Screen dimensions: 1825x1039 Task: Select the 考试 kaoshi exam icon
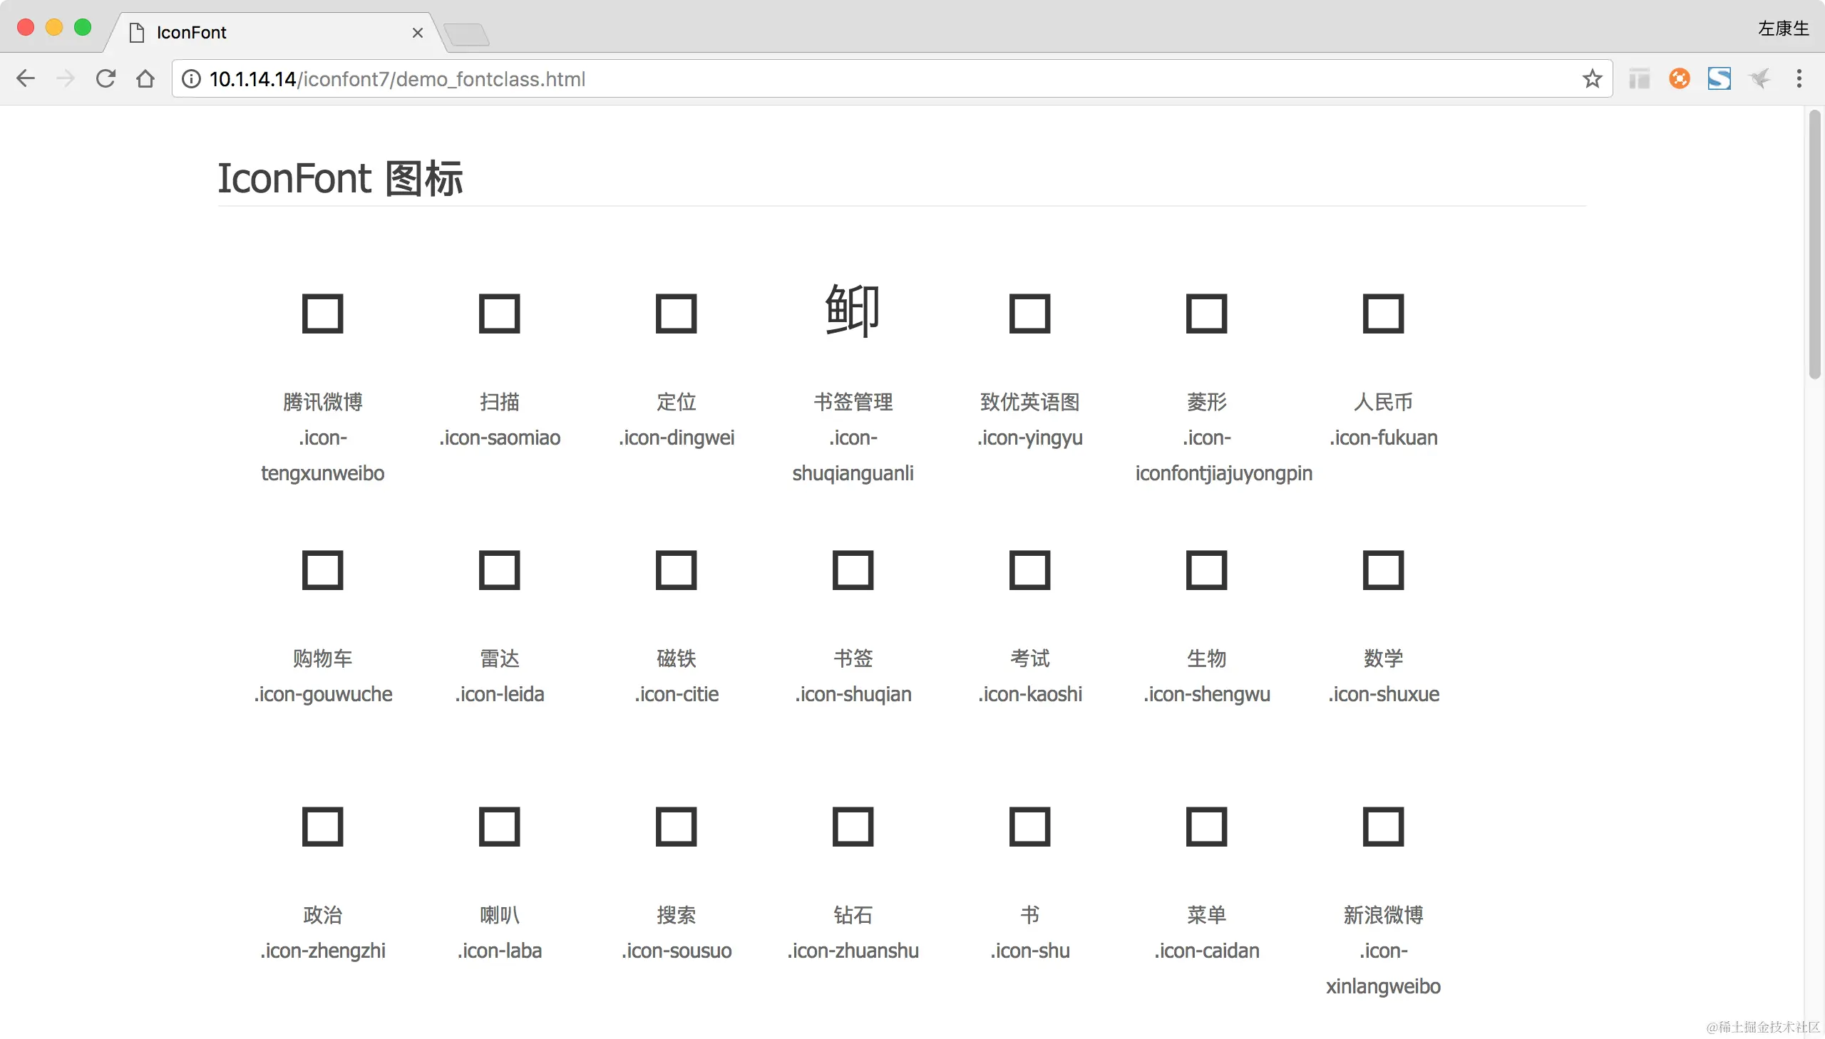coord(1030,569)
